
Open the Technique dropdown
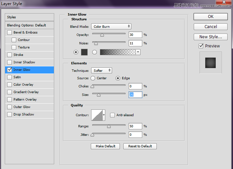point(102,70)
